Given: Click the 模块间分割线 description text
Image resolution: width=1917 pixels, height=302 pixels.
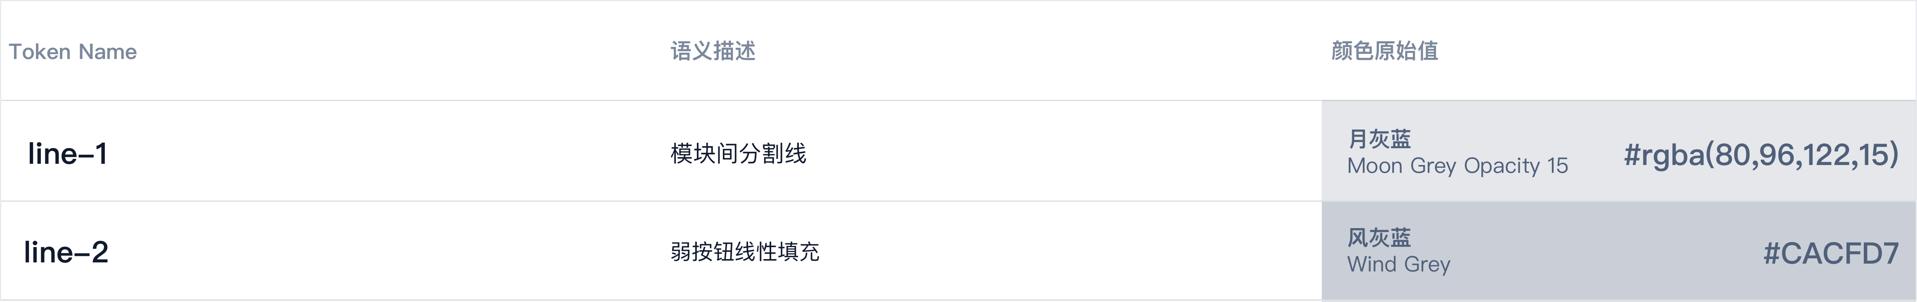Looking at the screenshot, I should pyautogui.click(x=737, y=154).
